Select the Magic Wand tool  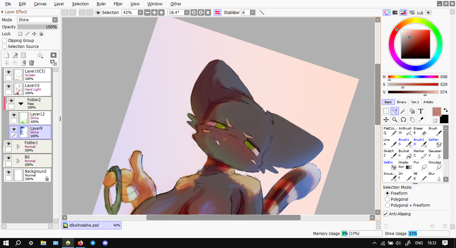(x=403, y=111)
